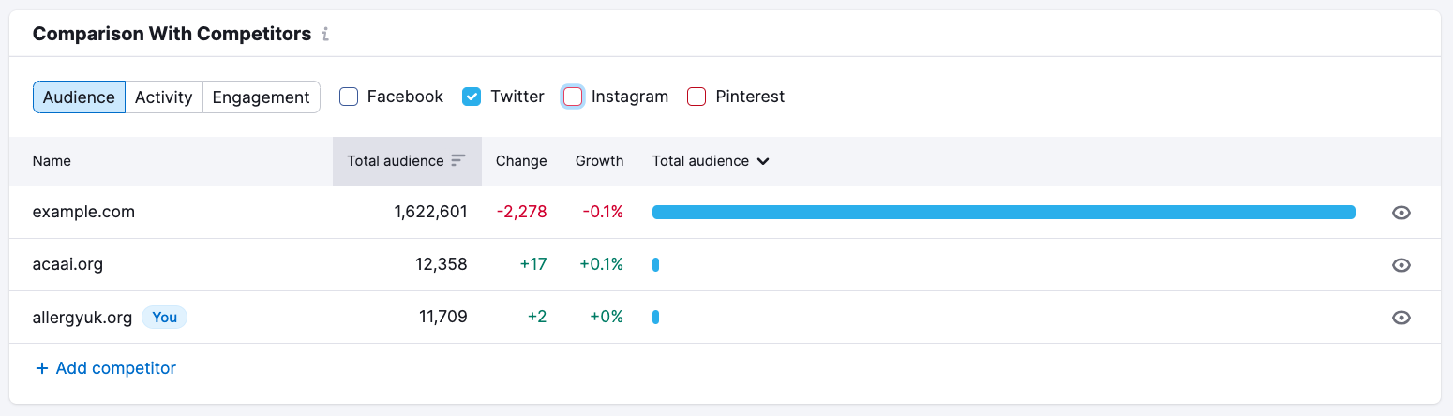Uncheck the Twitter checkbox
The height and width of the screenshot is (416, 1453).
tap(472, 97)
